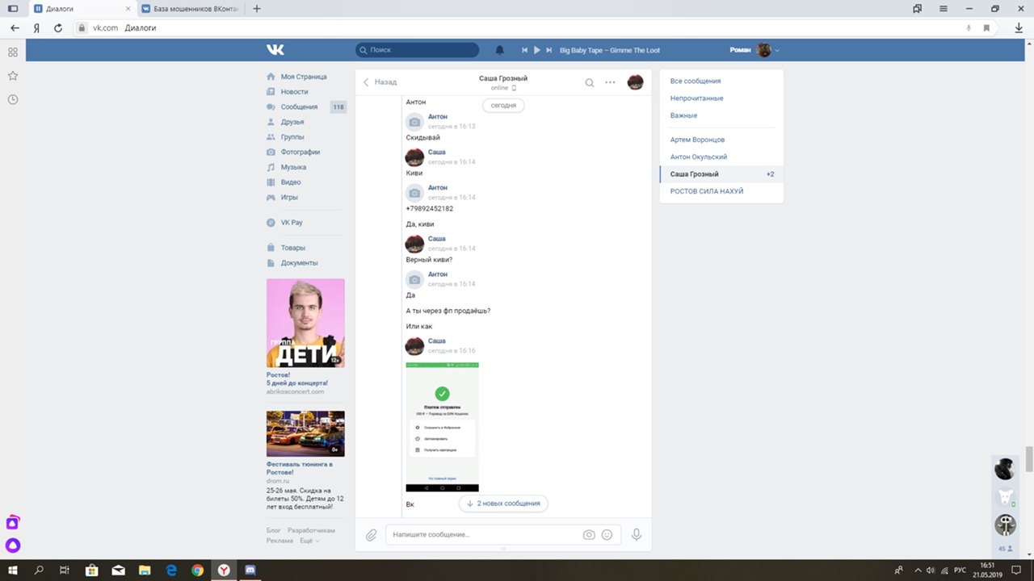This screenshot has height=581, width=1034.
Task: Open the notifications bell
Action: point(499,50)
